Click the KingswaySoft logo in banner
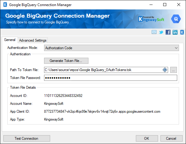 click(151, 19)
